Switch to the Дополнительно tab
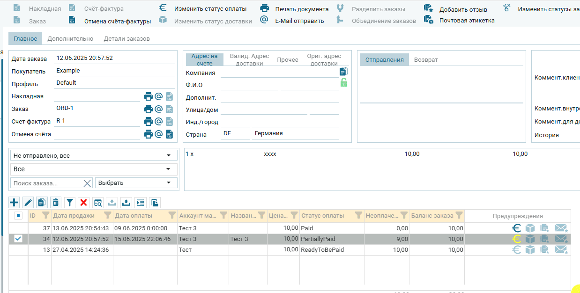The height and width of the screenshot is (293, 580). (70, 39)
